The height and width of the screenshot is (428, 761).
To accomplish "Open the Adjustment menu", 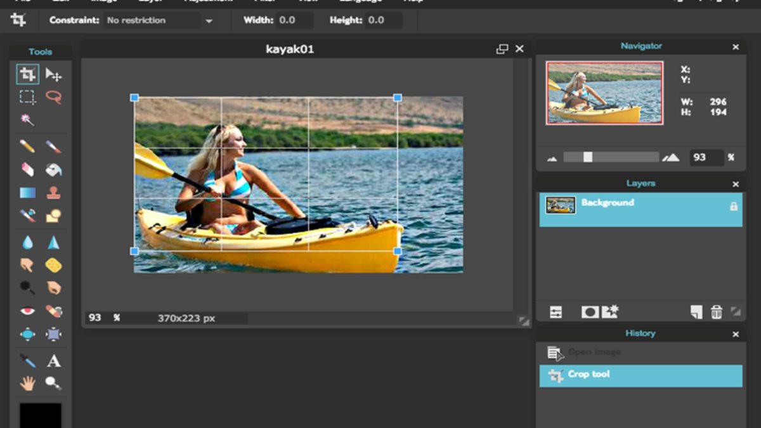I will pyautogui.click(x=209, y=2).
